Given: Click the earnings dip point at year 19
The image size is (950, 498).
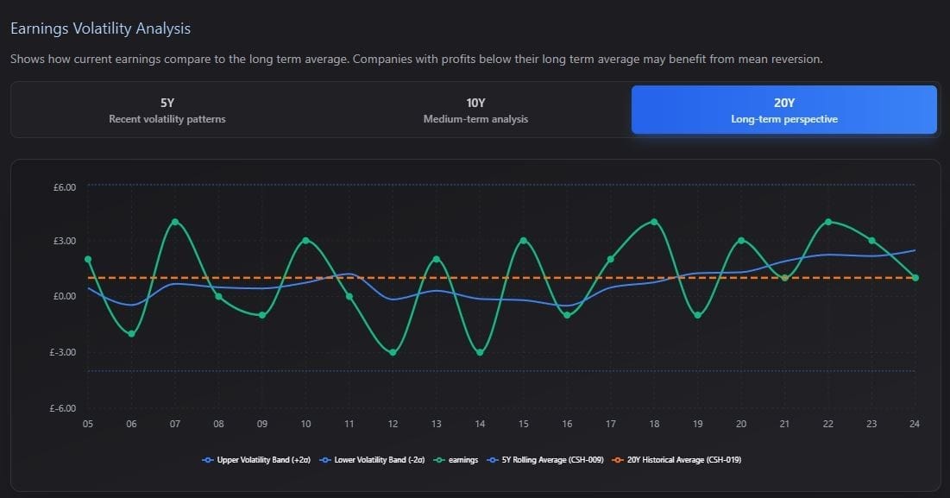Looking at the screenshot, I should click(x=698, y=316).
